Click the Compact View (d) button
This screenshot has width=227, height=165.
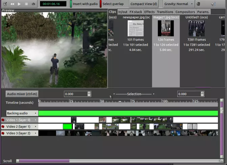tap(144, 4)
